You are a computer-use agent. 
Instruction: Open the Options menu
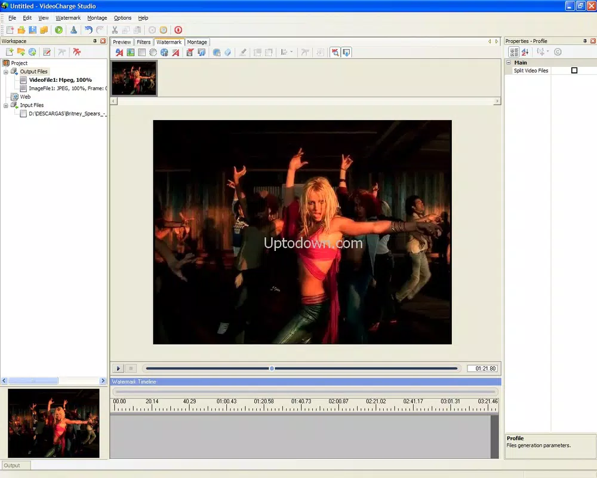[x=122, y=18]
